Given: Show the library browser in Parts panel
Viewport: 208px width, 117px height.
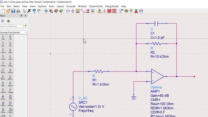Looking at the screenshot, I should click(8, 21).
